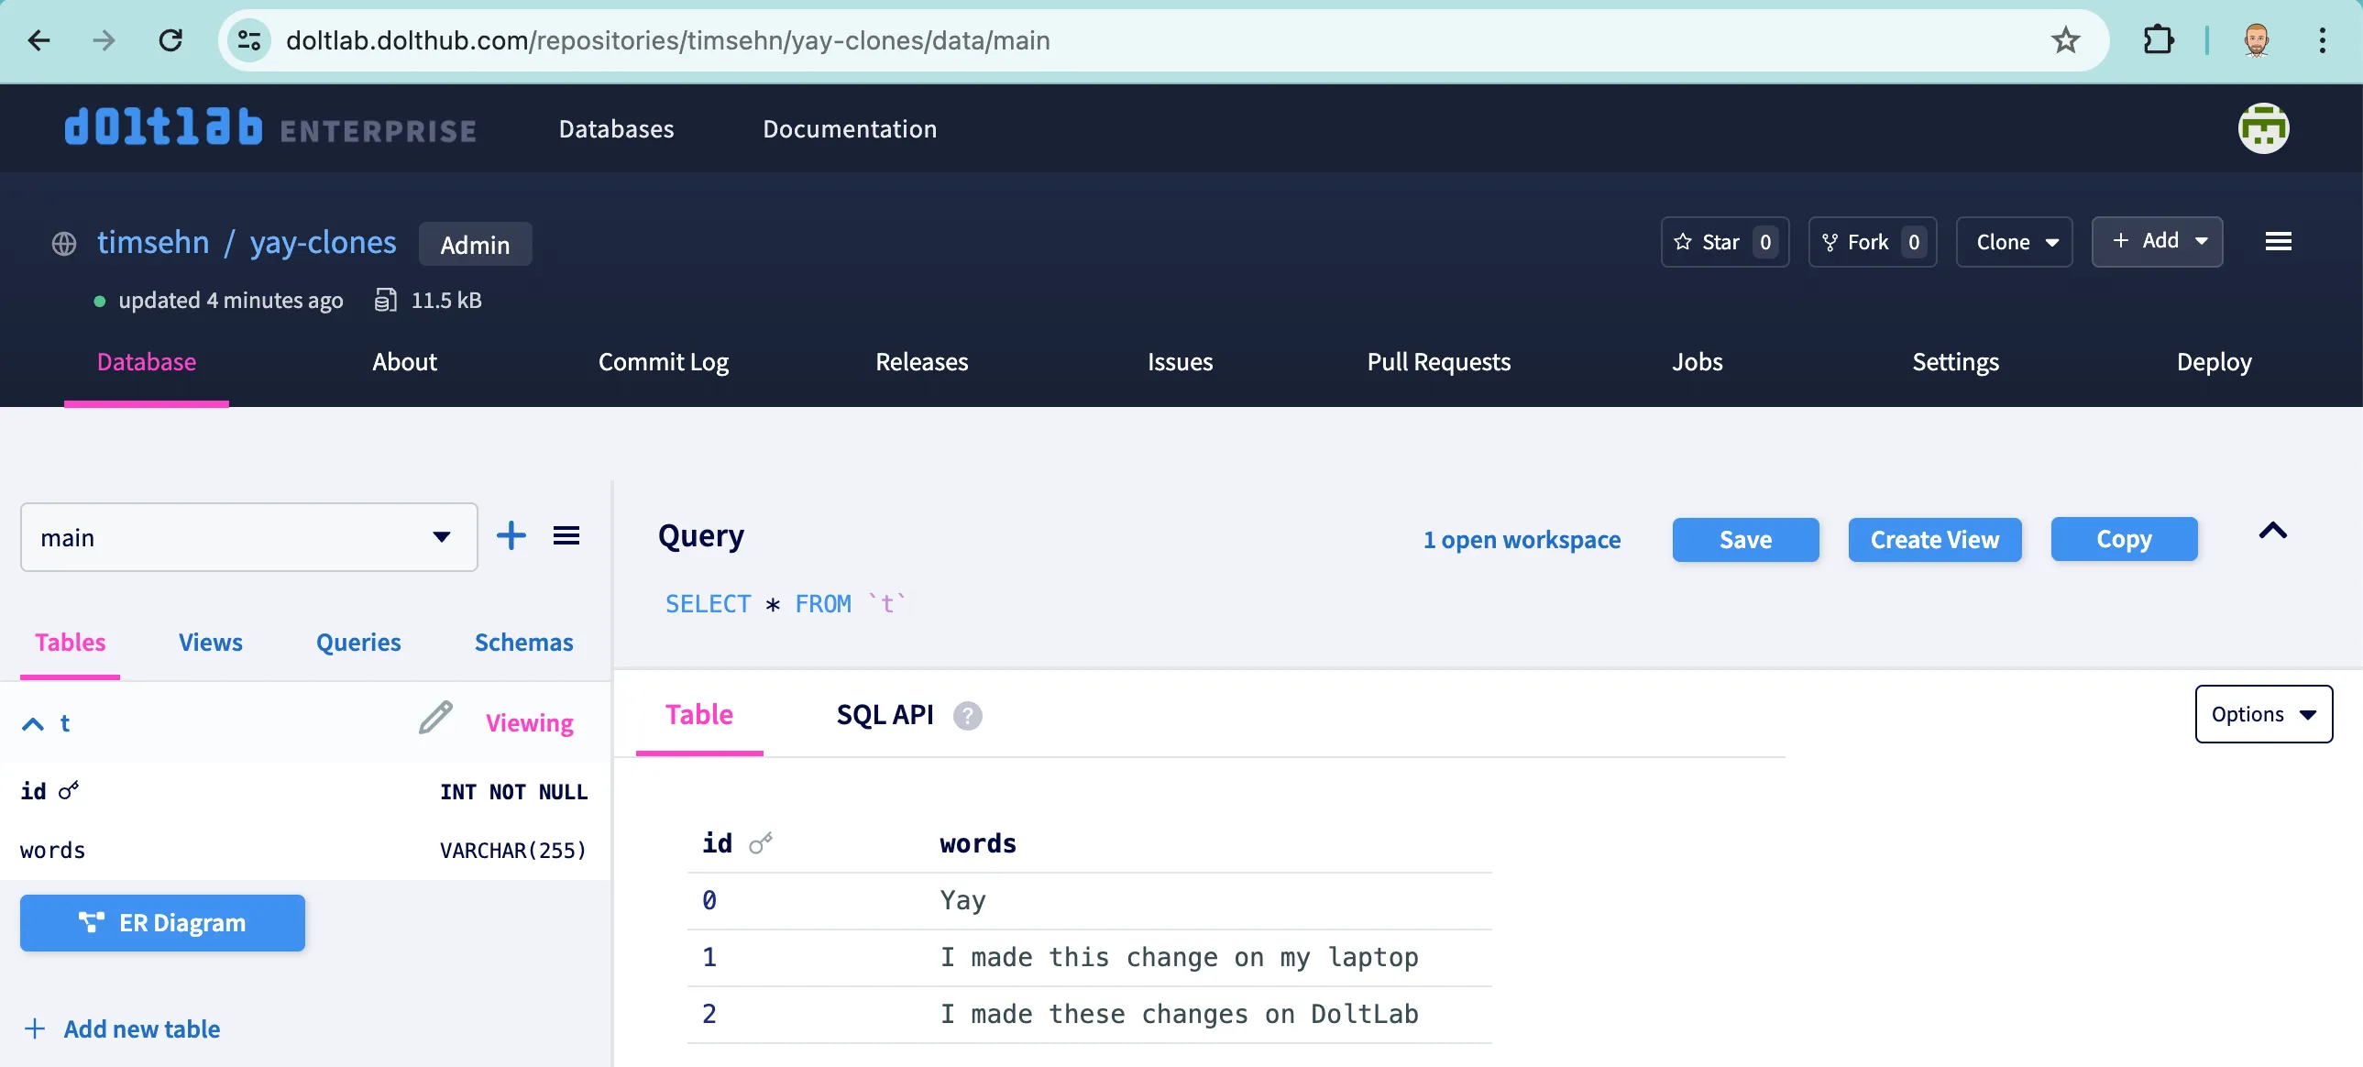Open the main branch dropdown
Image resolution: width=2363 pixels, height=1067 pixels.
[248, 538]
